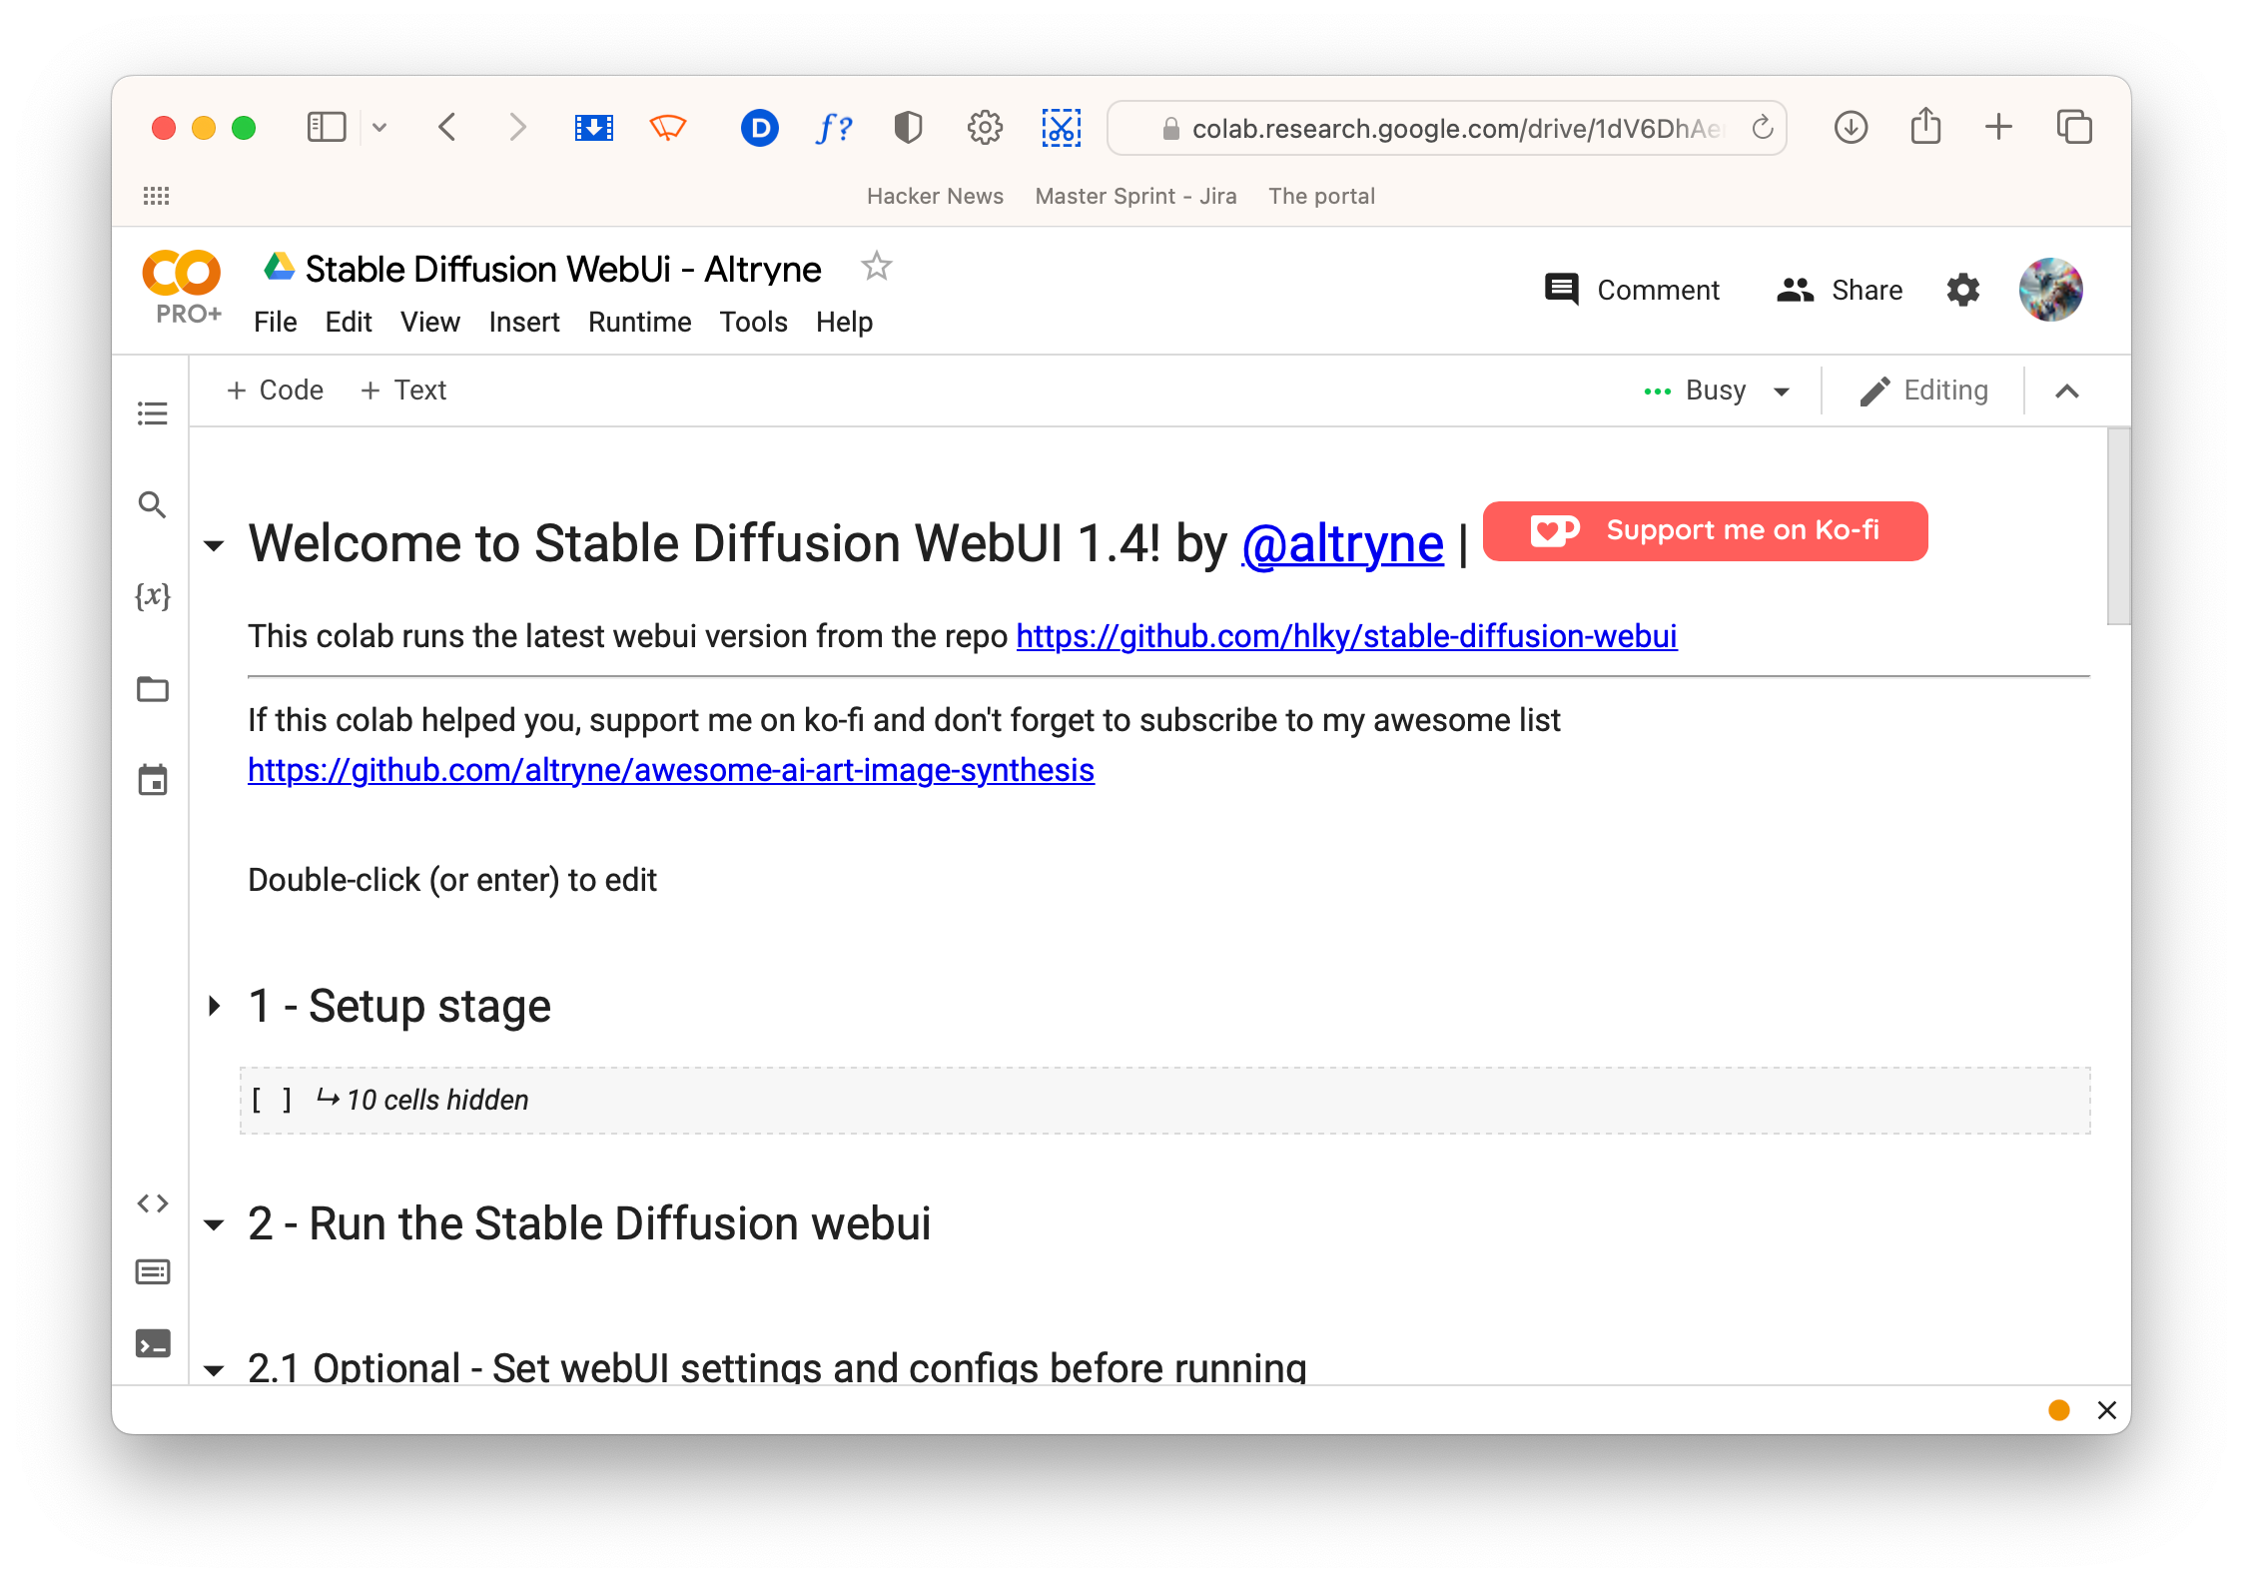
Task: Open the code snippets icon
Action: coord(152,1203)
